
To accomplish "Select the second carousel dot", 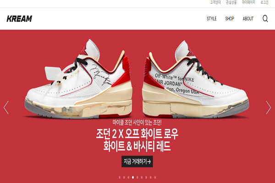I will pos(124,178).
